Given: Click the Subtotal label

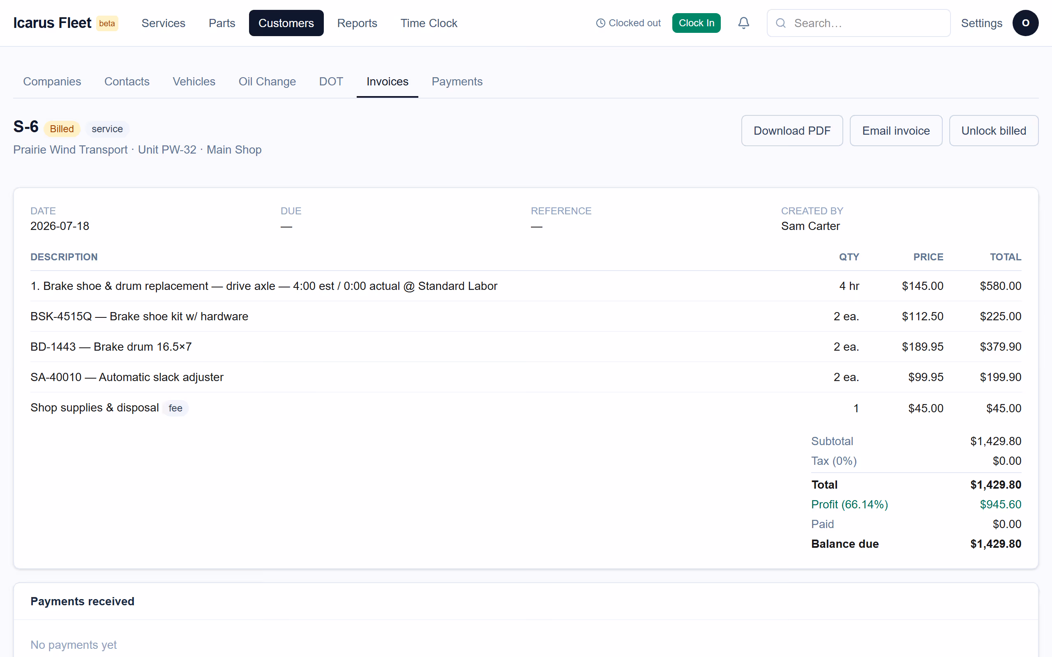Looking at the screenshot, I should [x=832, y=441].
